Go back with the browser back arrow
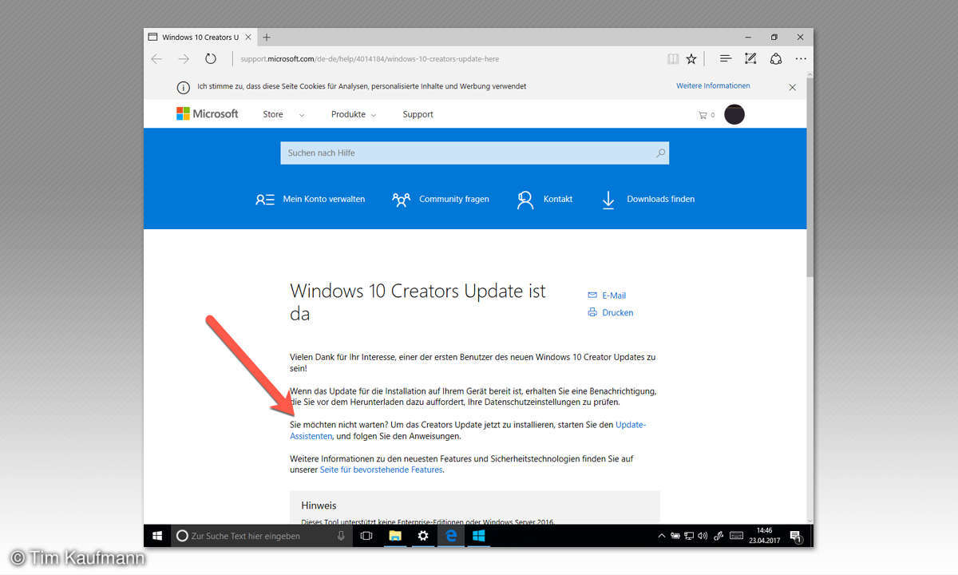Image resolution: width=958 pixels, height=575 pixels. click(x=156, y=58)
